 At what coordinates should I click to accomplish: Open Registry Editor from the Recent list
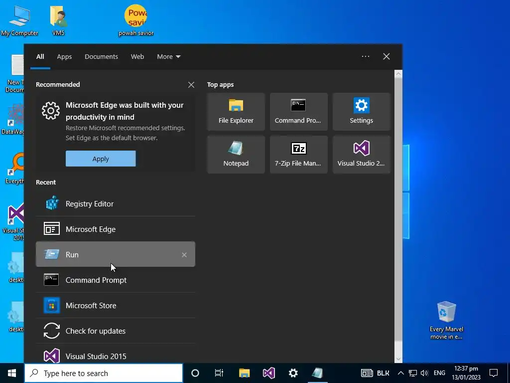click(x=116, y=204)
